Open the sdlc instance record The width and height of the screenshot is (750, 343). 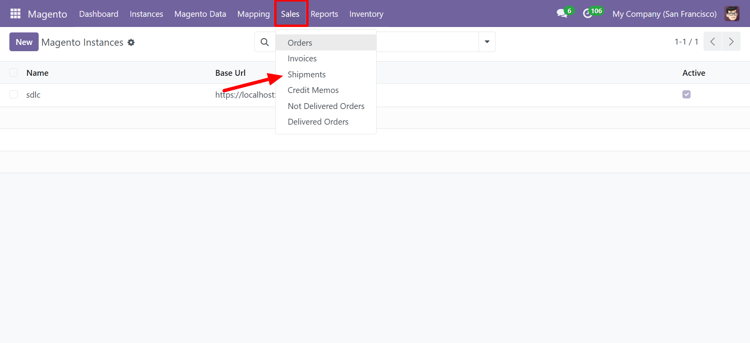[33, 95]
